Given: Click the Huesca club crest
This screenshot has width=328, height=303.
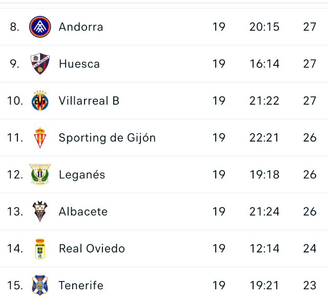Looking at the screenshot, I should click(40, 64).
